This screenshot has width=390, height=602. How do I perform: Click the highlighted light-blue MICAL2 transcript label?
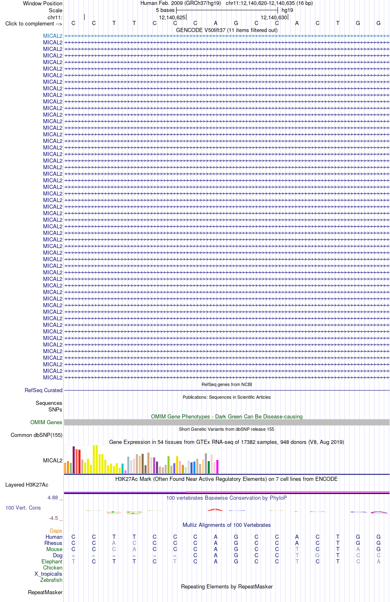pos(53,36)
